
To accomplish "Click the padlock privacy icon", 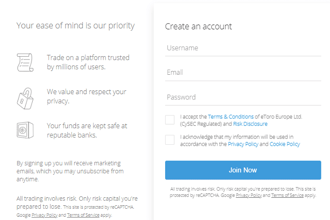I will (25, 98).
